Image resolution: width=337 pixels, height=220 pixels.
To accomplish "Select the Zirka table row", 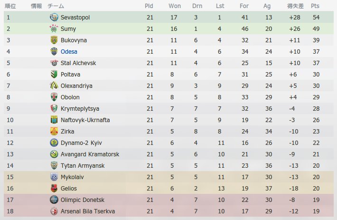I will (168, 131).
